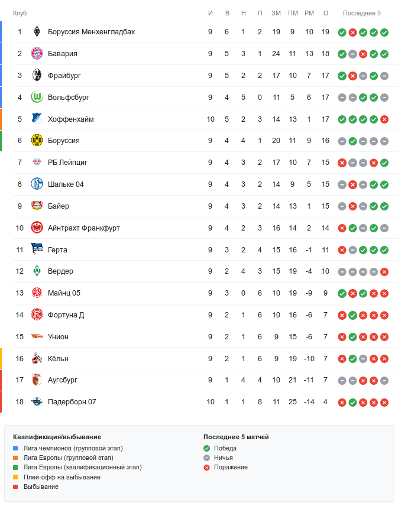This screenshot has width=398, height=506.
Task: Click the blue Лига чемпионов legend swatch
Action: tap(15, 448)
